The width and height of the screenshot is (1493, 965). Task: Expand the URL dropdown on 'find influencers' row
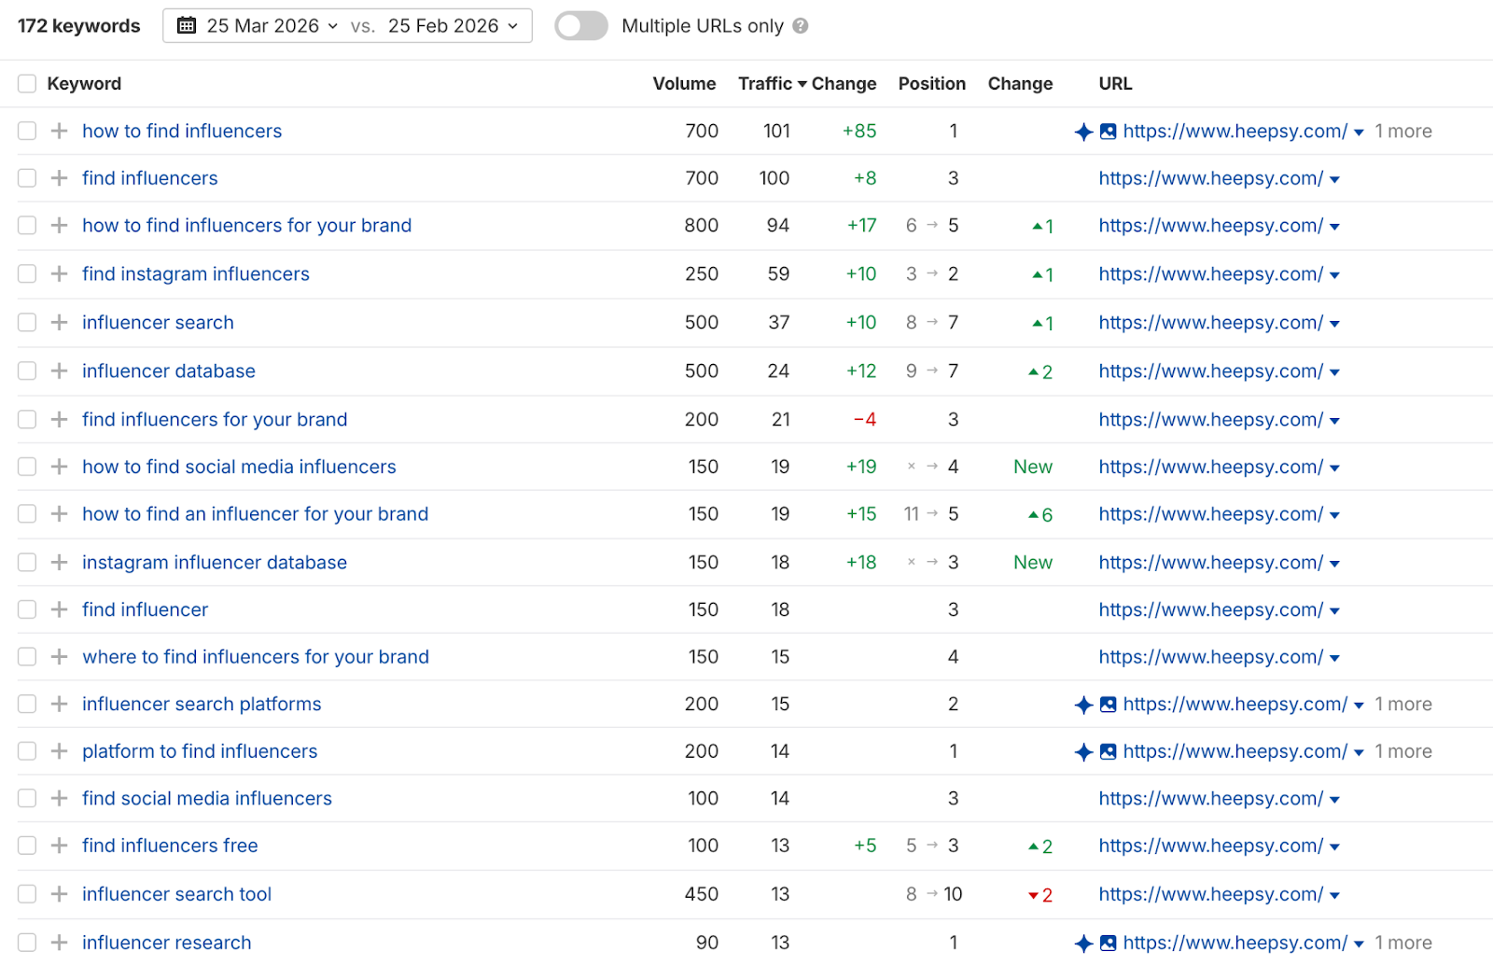(x=1337, y=177)
